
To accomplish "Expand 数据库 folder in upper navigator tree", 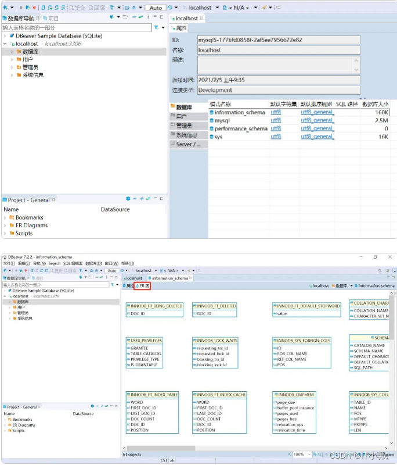I will 12,52.
